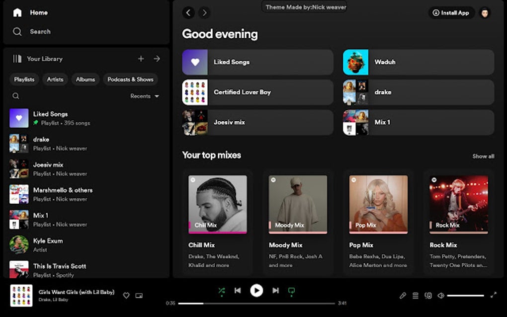Open Joesiv mix shortcut card
The height and width of the screenshot is (317, 507).
pyautogui.click(x=257, y=122)
